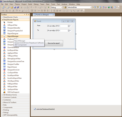The image size is (122, 117).
Task: Open the Project menu
Action: [x=24, y=4]
